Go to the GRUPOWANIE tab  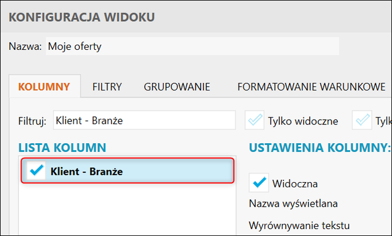(x=176, y=87)
